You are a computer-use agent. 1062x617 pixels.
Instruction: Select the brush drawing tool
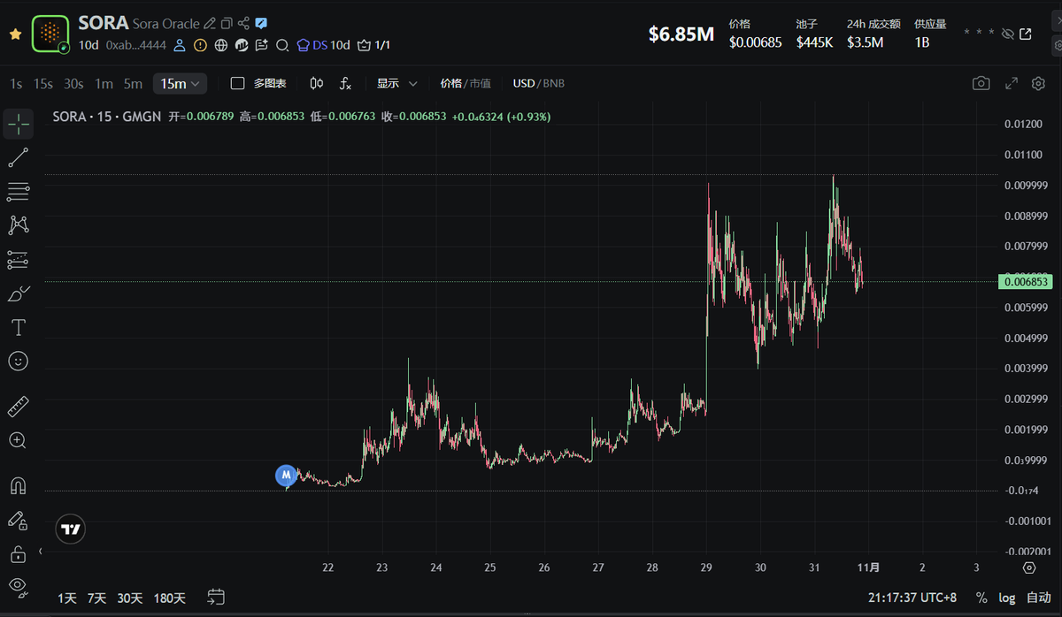pos(19,293)
